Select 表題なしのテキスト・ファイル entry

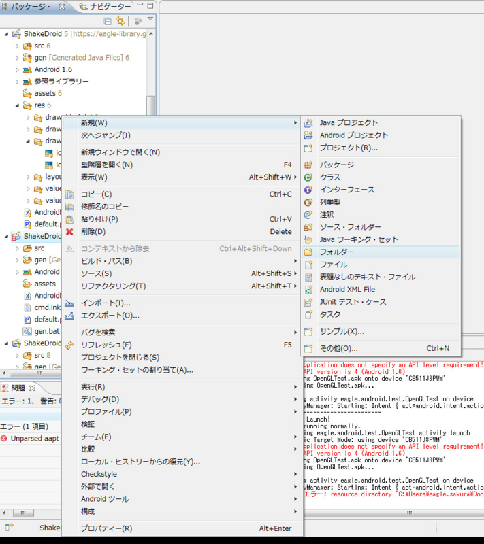point(381,277)
